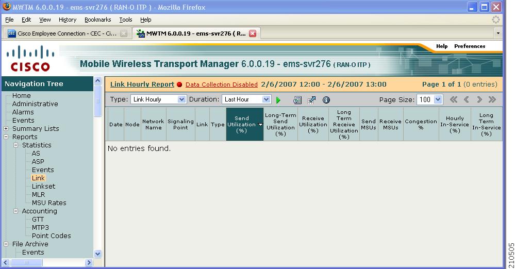Click the green Run report arrow
The image size is (515, 269).
[x=278, y=100]
